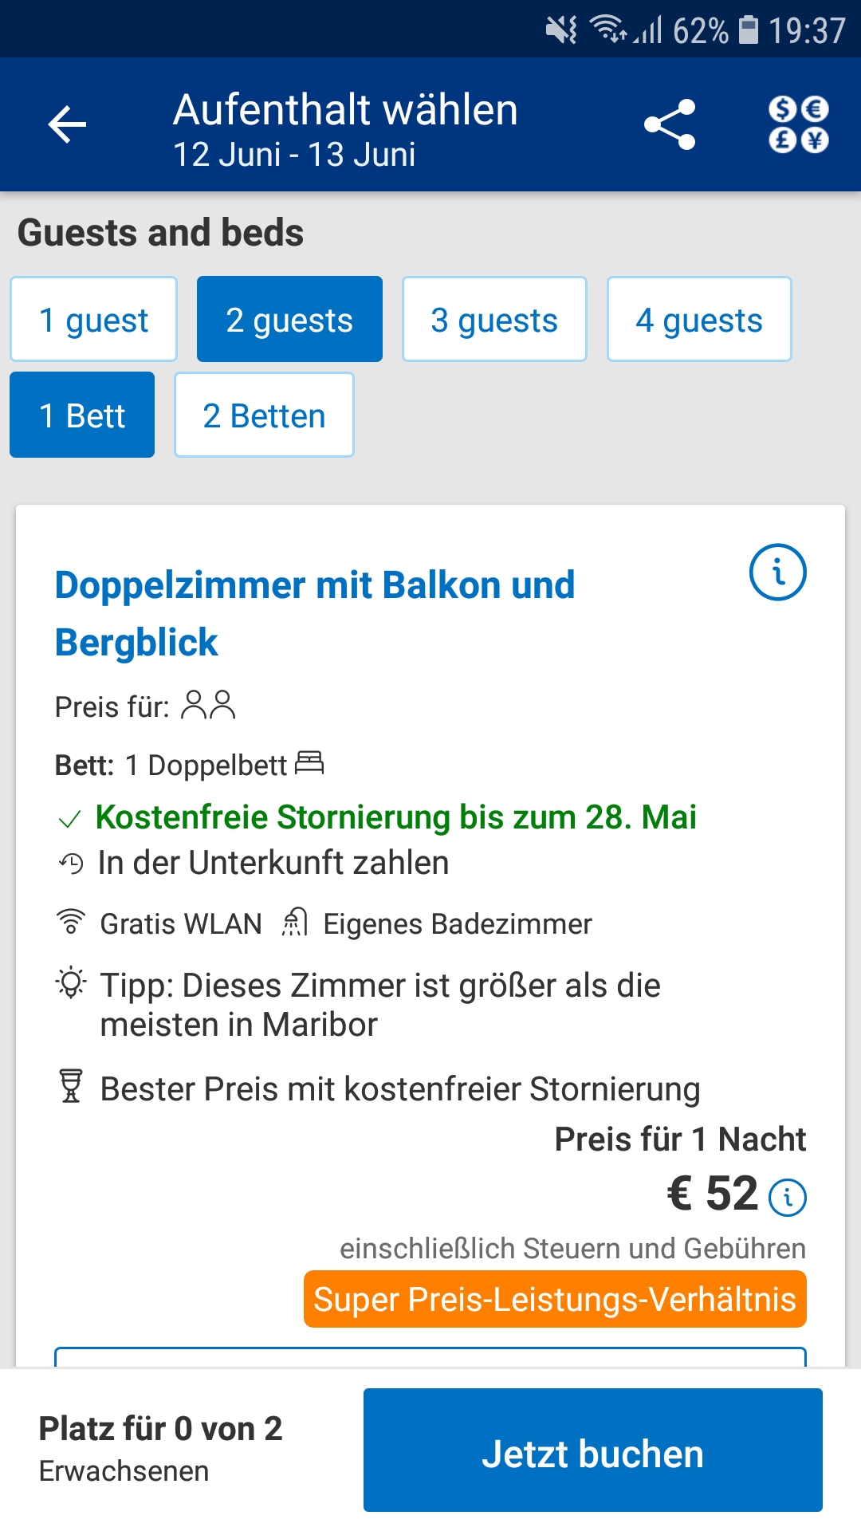Viewport: 861px width, 1531px height.
Task: Tap the two-person occupancy icon
Action: tap(208, 706)
